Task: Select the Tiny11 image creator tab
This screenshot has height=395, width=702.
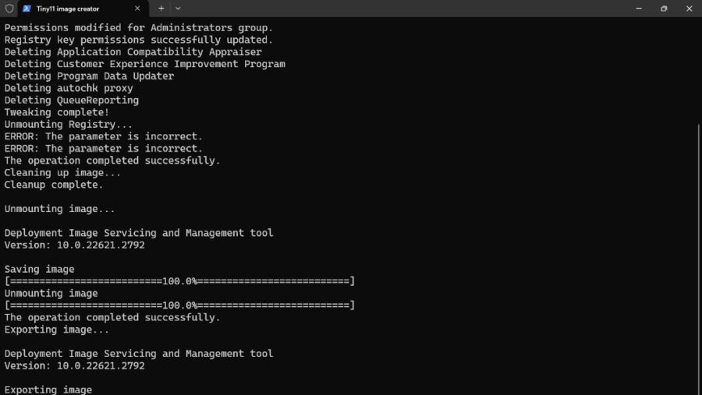Action: 78,9
